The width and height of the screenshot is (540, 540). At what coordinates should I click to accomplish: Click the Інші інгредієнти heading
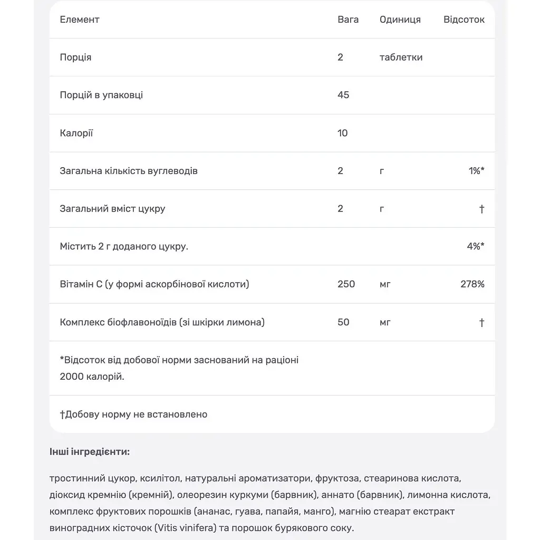[90, 452]
